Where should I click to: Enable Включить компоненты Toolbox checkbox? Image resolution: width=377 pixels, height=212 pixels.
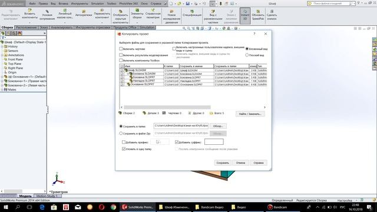[121, 60]
